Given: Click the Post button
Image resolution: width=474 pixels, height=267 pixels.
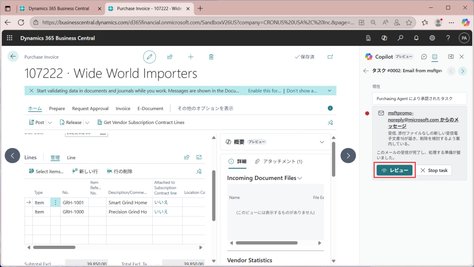Looking at the screenshot, I should point(37,122).
